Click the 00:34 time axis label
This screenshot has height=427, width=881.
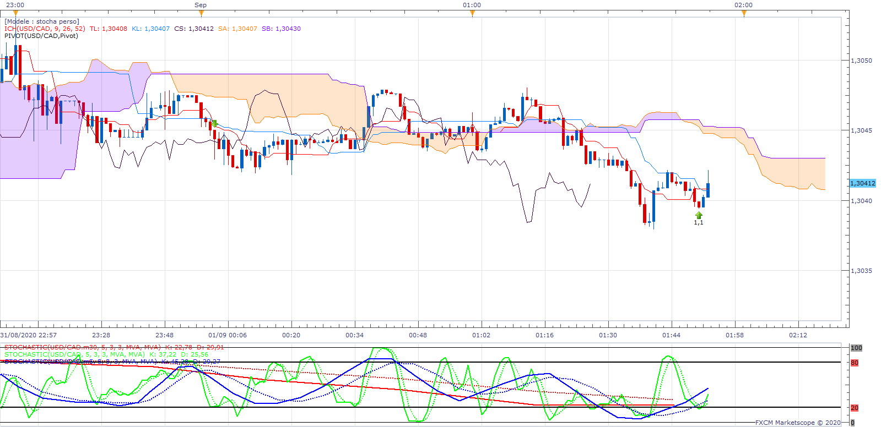pos(354,335)
